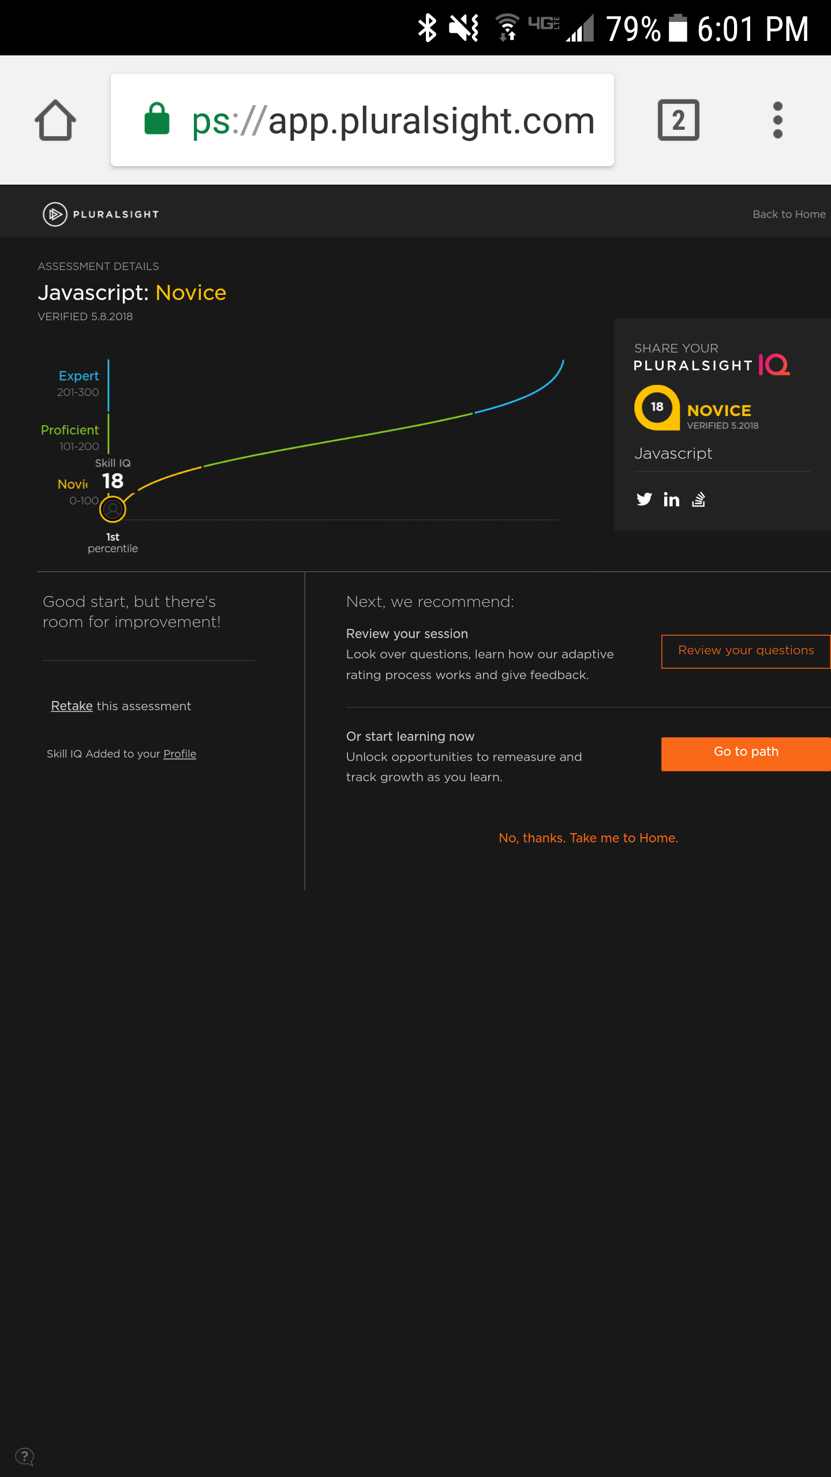Viewport: 831px width, 1477px height.
Task: Tap the browser home icon
Action: click(x=55, y=120)
